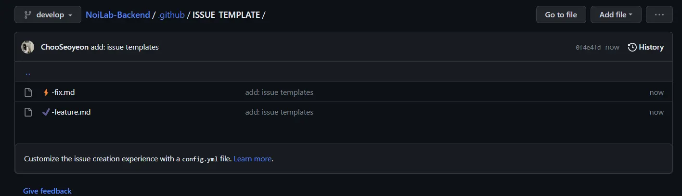Navigate to the .github folder breadcrumb
Viewport: 682px width, 196px height.
(171, 14)
